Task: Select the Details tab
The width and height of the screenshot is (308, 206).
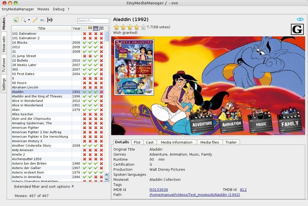Action: pos(122,142)
